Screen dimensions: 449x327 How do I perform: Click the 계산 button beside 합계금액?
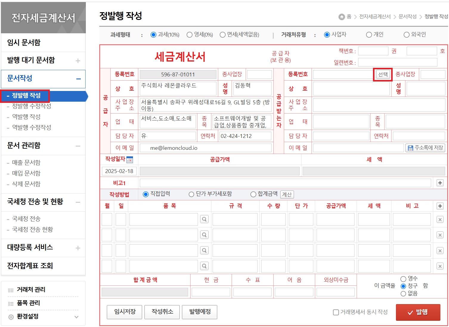point(287,194)
